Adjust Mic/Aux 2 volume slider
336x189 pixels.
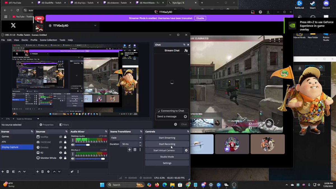click(103, 159)
